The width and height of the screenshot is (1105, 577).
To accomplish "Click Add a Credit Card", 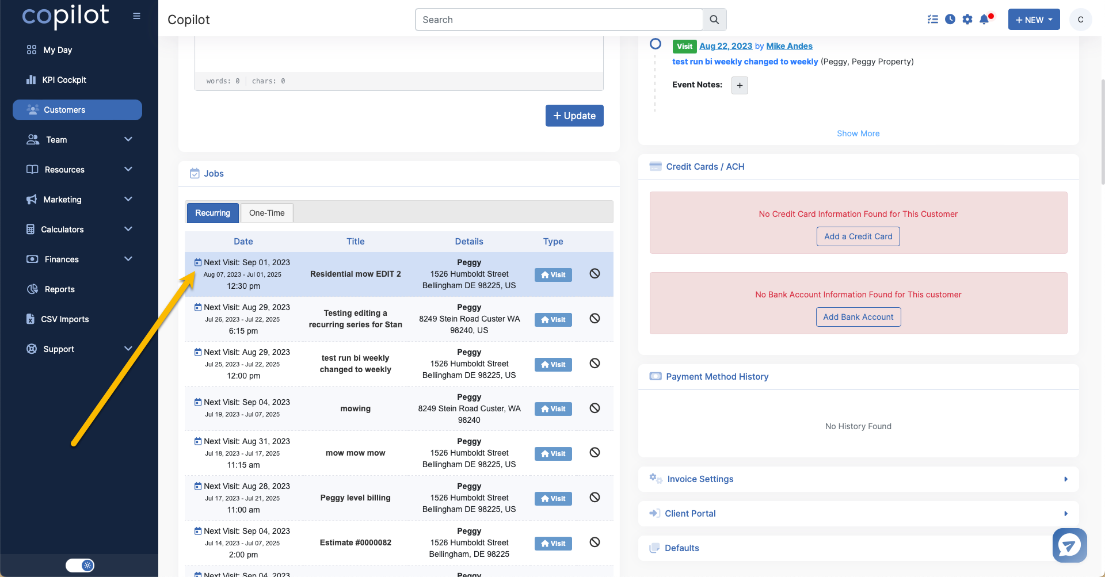I will click(858, 236).
